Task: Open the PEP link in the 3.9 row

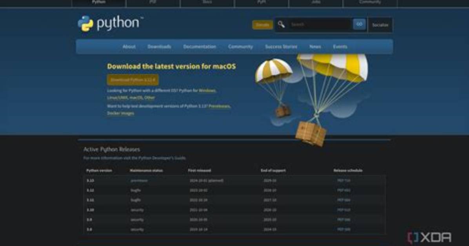Action: click(344, 220)
